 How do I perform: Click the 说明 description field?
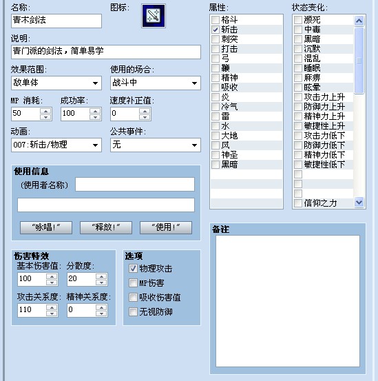(106, 52)
